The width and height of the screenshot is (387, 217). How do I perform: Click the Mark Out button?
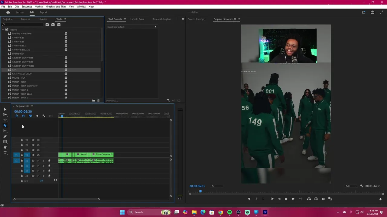point(263,199)
